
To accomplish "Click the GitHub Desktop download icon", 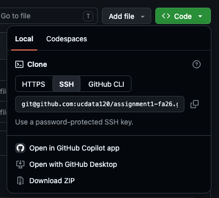I will tap(20, 164).
